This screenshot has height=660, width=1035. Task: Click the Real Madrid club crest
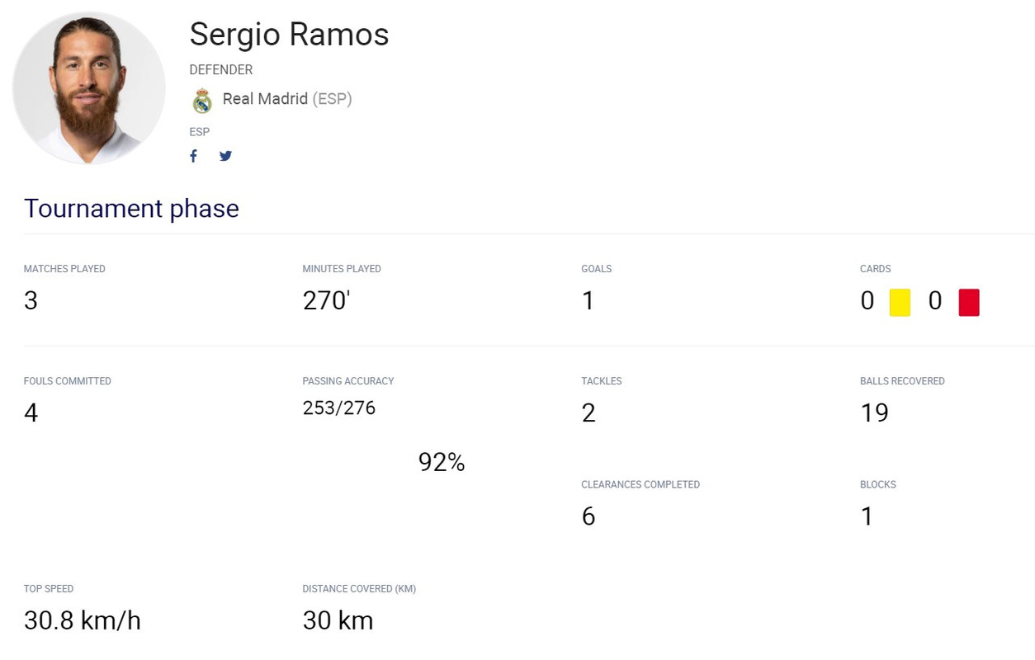(x=202, y=101)
